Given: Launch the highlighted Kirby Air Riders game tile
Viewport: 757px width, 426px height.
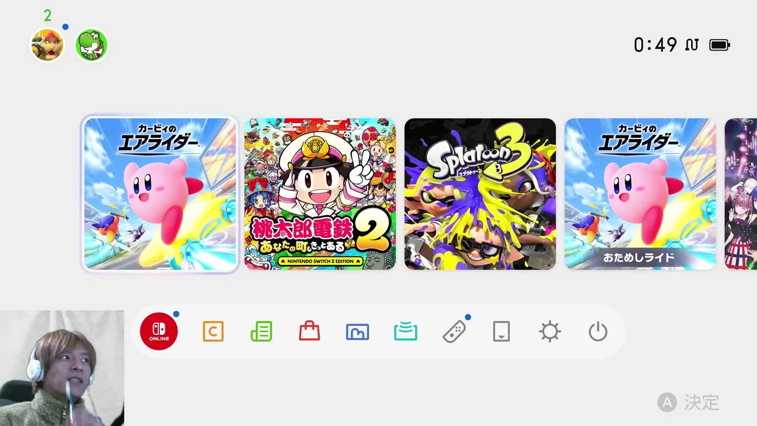Looking at the screenshot, I should (x=160, y=194).
